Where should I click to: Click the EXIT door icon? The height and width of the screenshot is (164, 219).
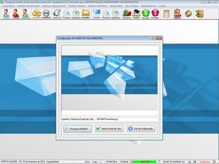(x=199, y=14)
